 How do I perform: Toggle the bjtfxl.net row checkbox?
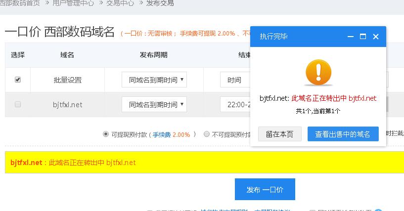pyautogui.click(x=18, y=104)
